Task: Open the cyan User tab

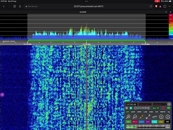Action: coord(154,122)
